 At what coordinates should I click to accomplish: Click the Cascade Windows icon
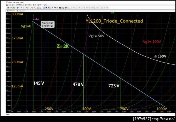(x=49, y=8)
